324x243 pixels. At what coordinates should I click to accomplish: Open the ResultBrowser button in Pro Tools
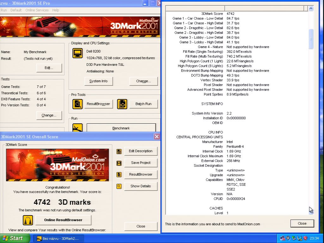coord(99,104)
